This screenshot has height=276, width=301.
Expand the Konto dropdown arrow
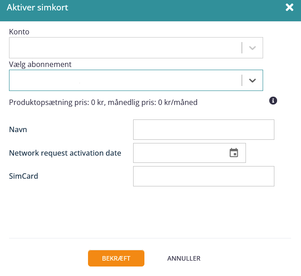[252, 48]
